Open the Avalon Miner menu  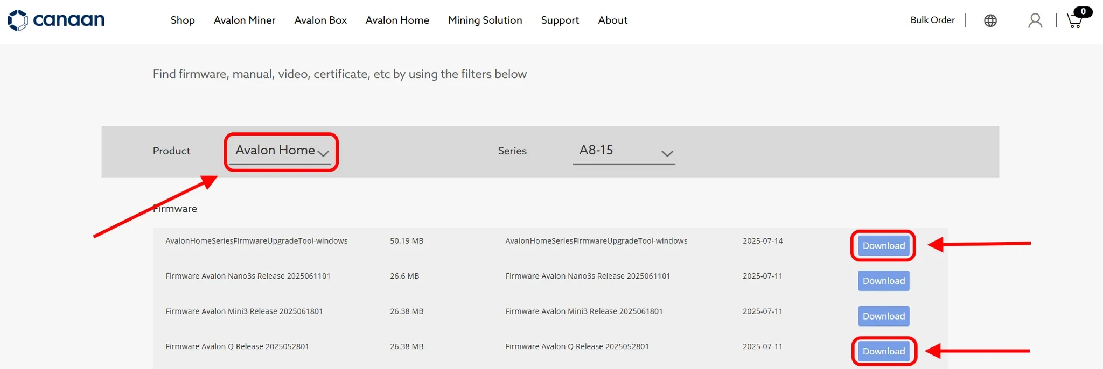pyautogui.click(x=245, y=20)
